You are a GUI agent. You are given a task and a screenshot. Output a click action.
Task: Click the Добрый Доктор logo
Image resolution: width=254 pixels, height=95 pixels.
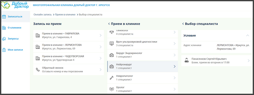pos(15,5)
